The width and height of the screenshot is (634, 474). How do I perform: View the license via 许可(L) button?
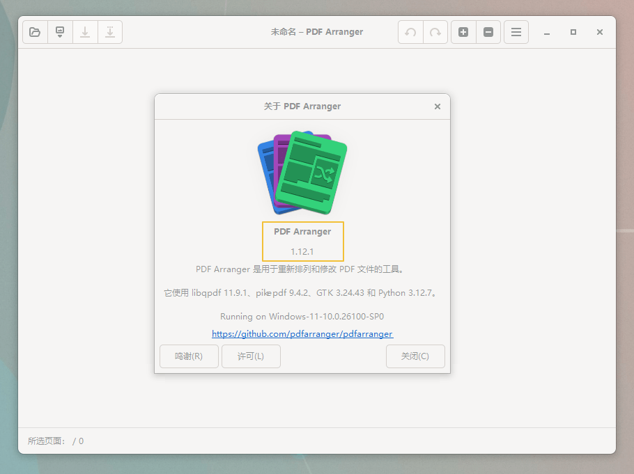click(251, 356)
